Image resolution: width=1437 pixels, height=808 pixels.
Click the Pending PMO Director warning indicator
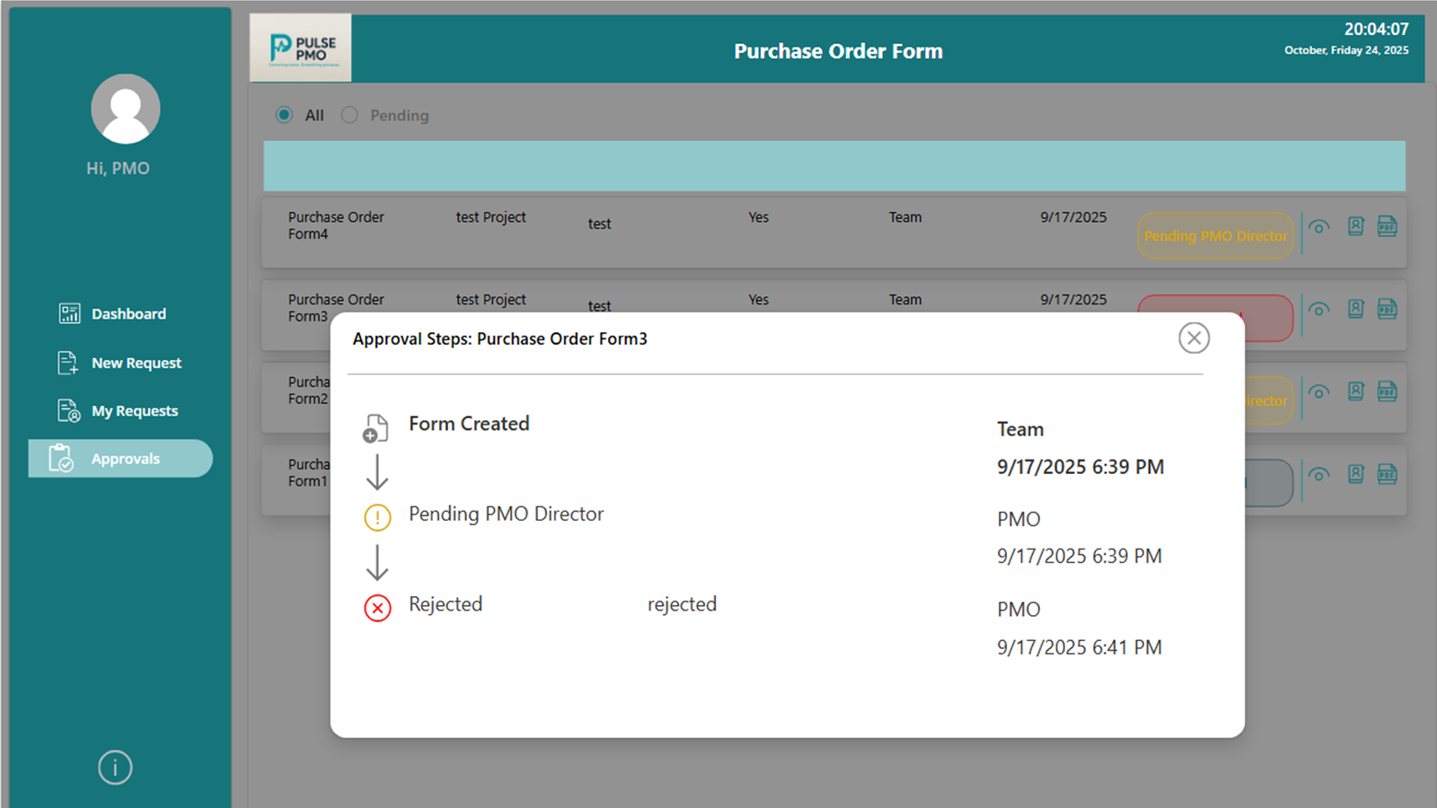[x=377, y=517]
